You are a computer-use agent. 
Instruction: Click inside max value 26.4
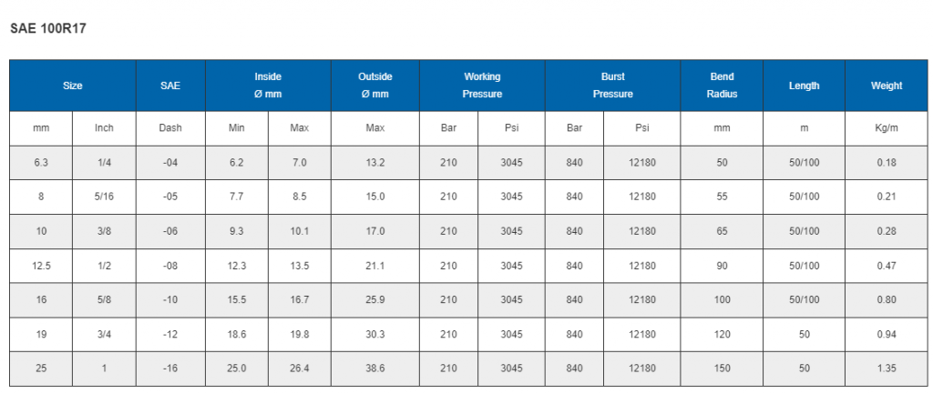pyautogui.click(x=299, y=369)
